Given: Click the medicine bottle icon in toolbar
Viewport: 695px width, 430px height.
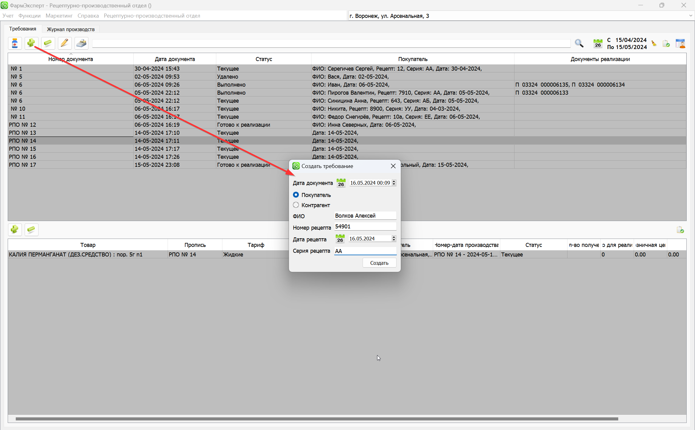Looking at the screenshot, I should click(x=15, y=43).
